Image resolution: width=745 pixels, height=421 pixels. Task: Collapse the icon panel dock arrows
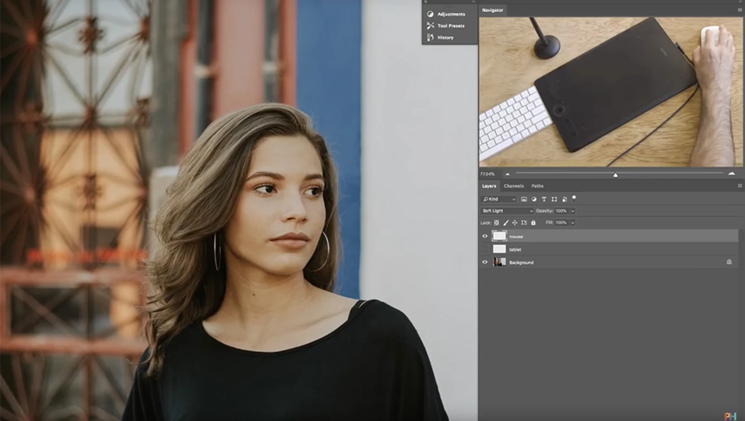coord(473,2)
